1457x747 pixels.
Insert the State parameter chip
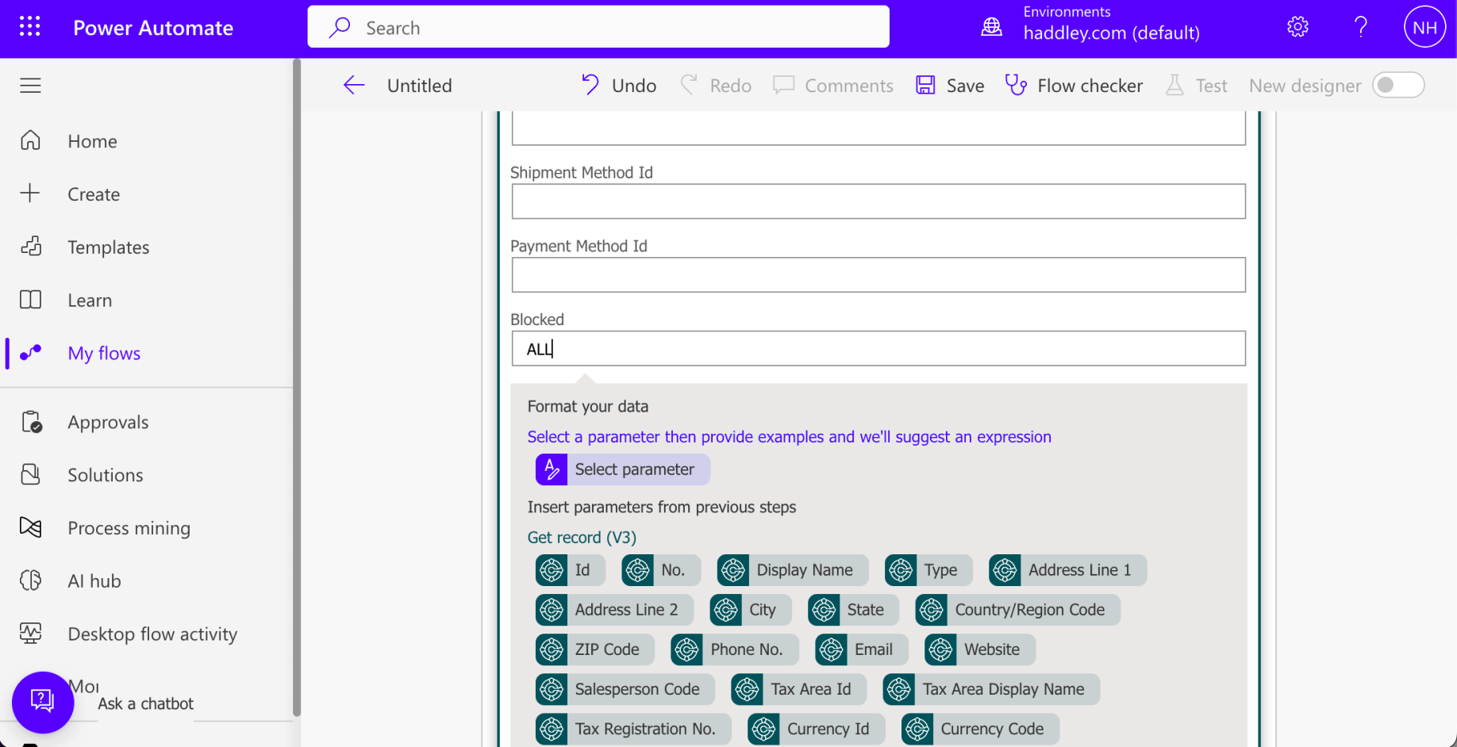point(853,610)
